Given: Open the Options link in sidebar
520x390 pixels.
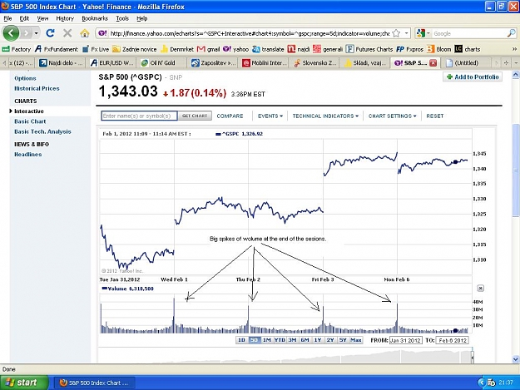Looking at the screenshot, I should click(25, 78).
